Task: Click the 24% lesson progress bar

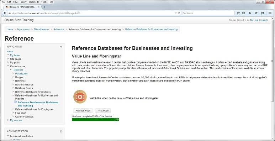Action: click(95, 119)
